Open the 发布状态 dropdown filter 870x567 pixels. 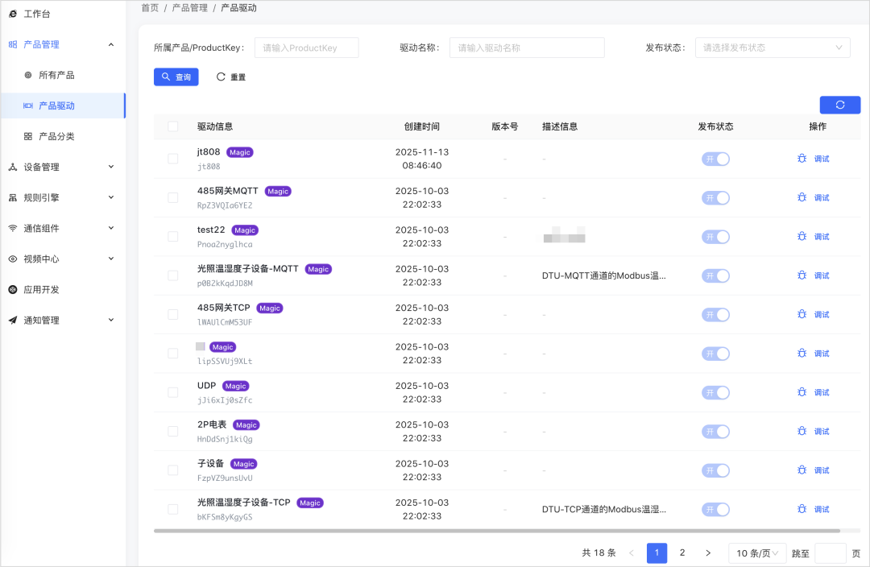[x=773, y=48]
